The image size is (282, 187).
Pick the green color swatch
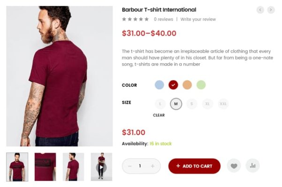click(x=201, y=85)
